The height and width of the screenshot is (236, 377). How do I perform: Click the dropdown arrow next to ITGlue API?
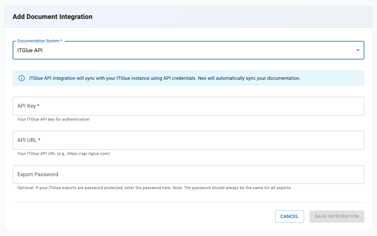tap(358, 50)
